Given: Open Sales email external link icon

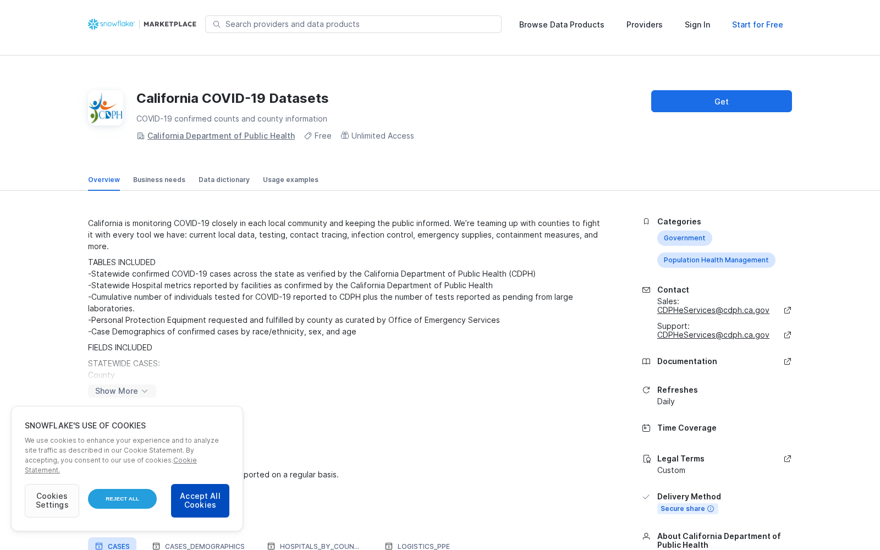Looking at the screenshot, I should tap(788, 310).
